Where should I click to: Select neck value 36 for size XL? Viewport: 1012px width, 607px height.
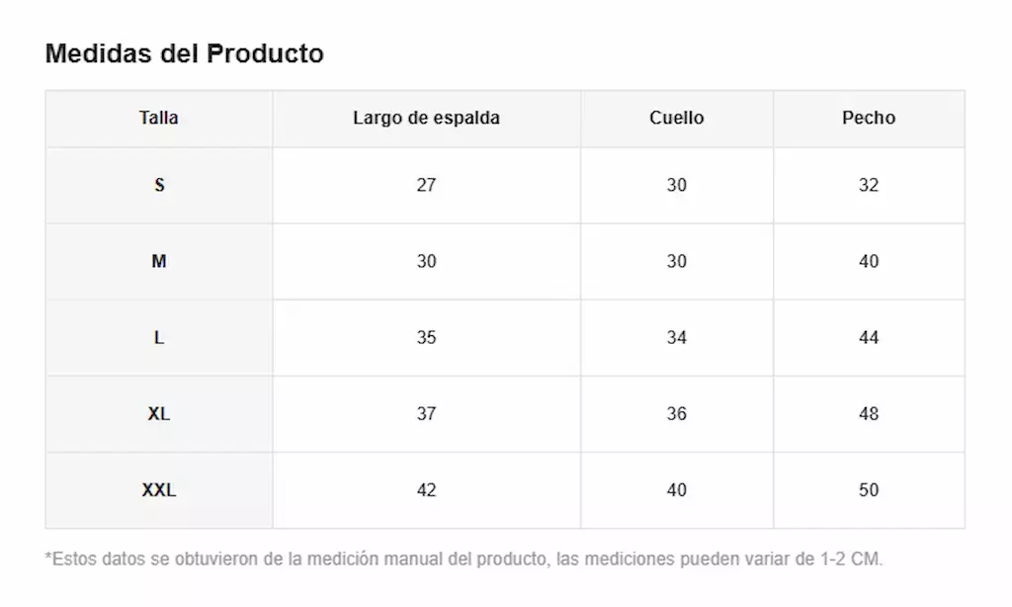pos(676,414)
